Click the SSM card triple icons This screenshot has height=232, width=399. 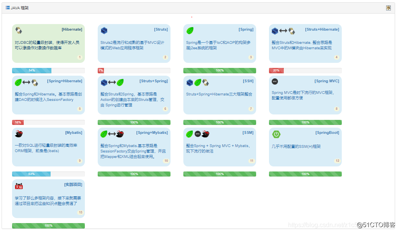click(x=198, y=134)
